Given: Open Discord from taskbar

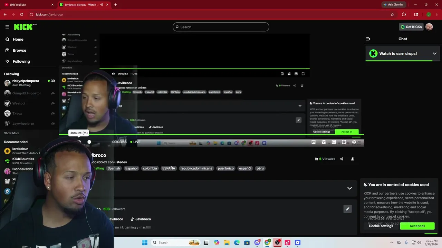Looking at the screenshot, I should click(257, 242).
